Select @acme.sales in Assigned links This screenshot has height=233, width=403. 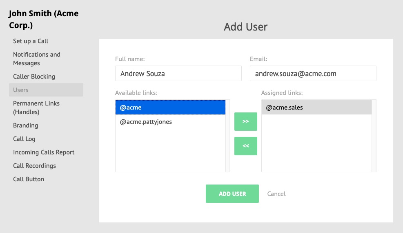coord(317,108)
